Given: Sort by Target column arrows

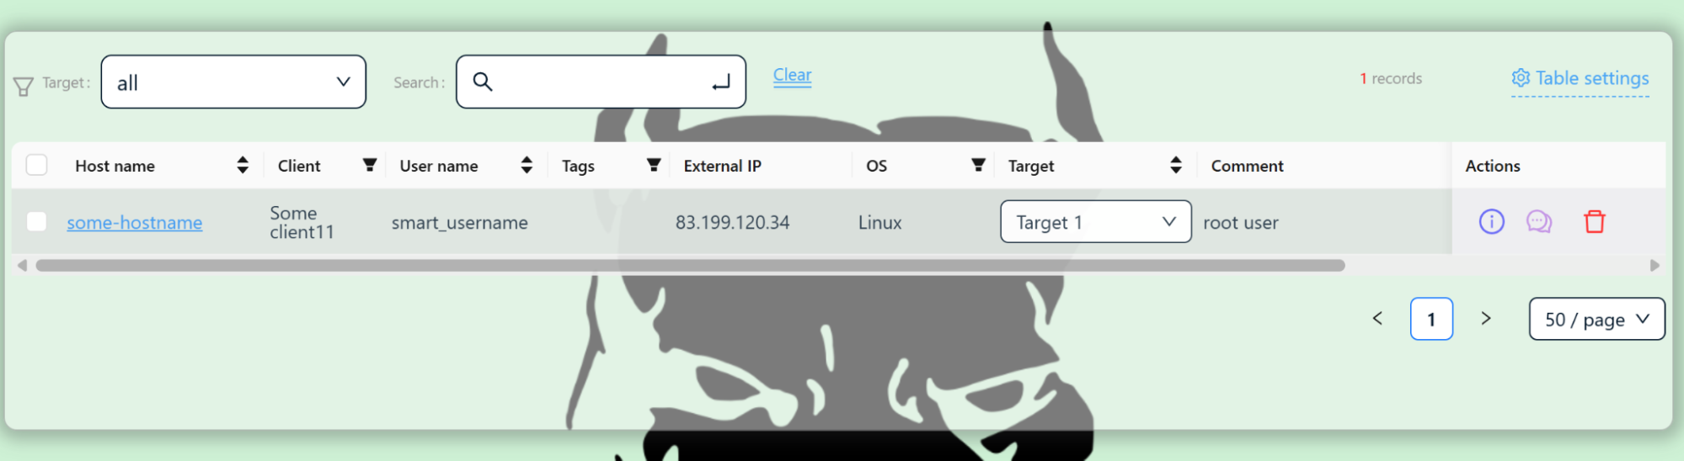Looking at the screenshot, I should (x=1176, y=165).
